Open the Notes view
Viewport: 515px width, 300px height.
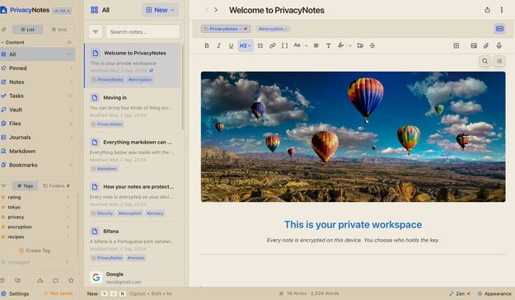[x=37, y=82]
